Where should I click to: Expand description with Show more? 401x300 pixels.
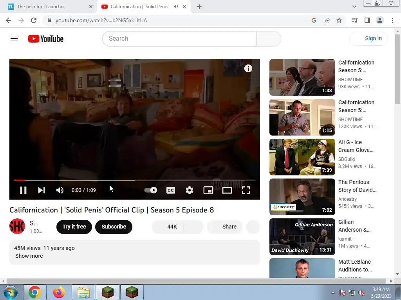point(29,256)
